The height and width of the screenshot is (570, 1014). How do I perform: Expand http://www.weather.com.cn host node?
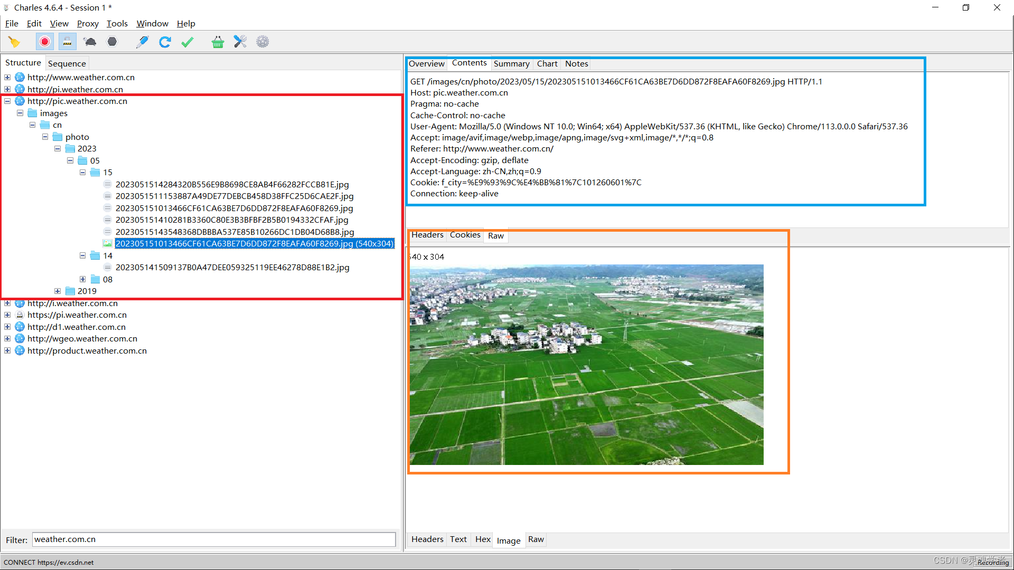tap(7, 78)
